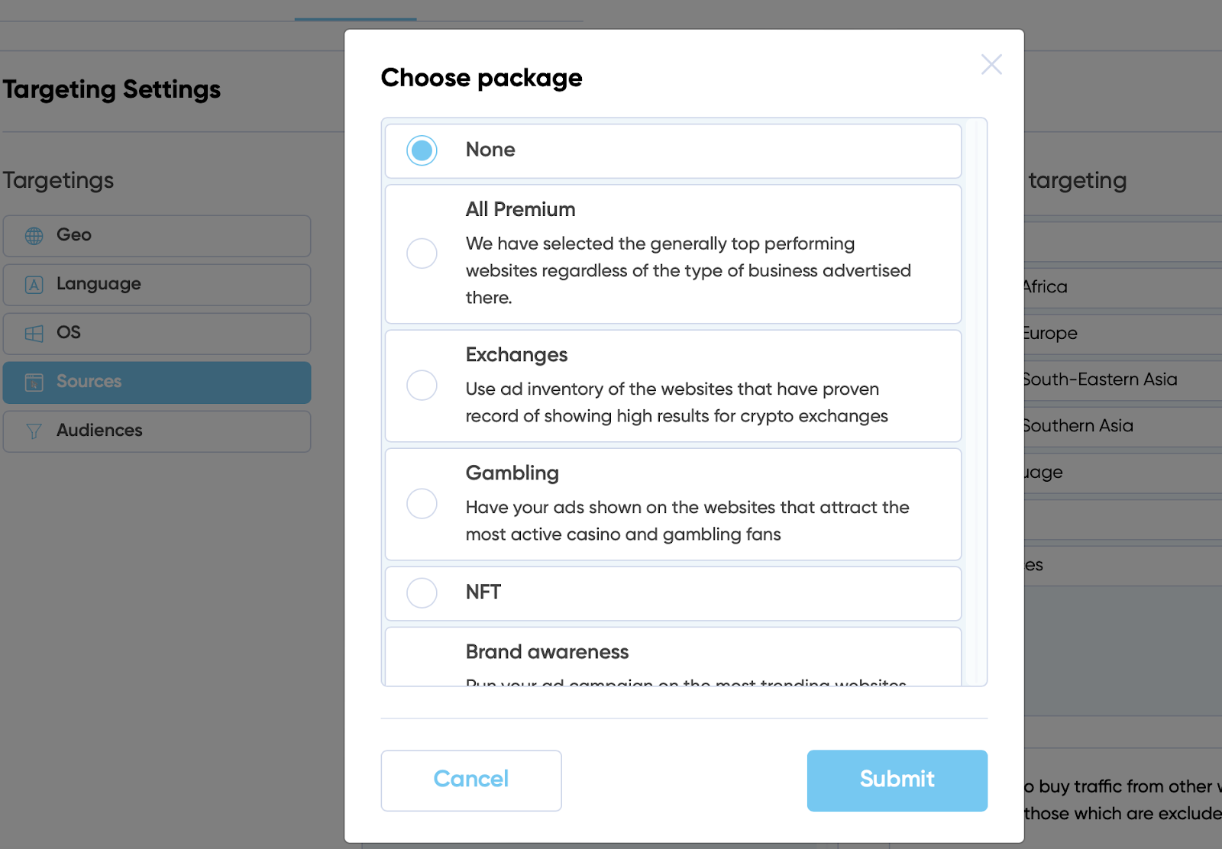Image resolution: width=1222 pixels, height=849 pixels.
Task: Select the None radio button
Action: click(x=422, y=150)
